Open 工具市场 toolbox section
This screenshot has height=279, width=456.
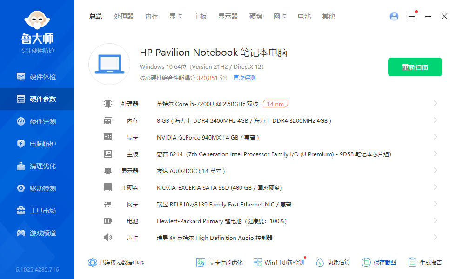point(37,211)
